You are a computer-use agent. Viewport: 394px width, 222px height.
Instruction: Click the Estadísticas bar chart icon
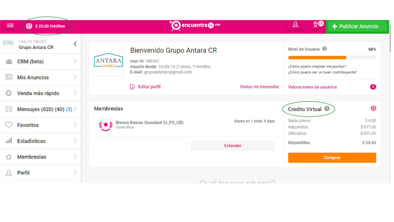[9, 140]
